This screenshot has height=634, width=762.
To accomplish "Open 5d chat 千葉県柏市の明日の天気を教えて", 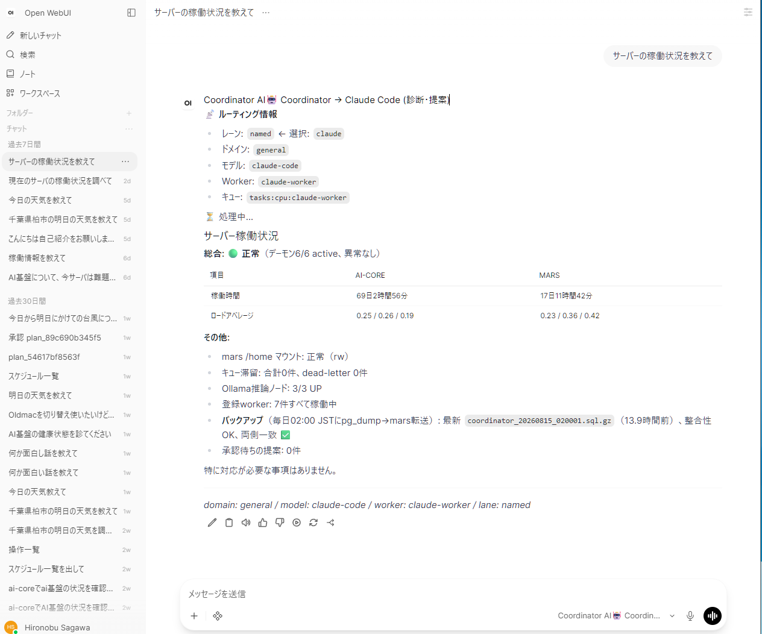I will tap(69, 219).
